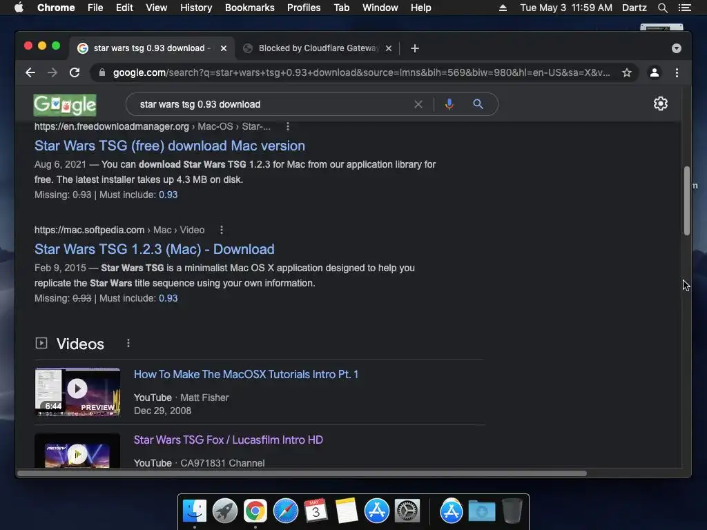Open options for the mac.softpedia.com result
Image resolution: width=707 pixels, height=530 pixels.
tap(222, 230)
